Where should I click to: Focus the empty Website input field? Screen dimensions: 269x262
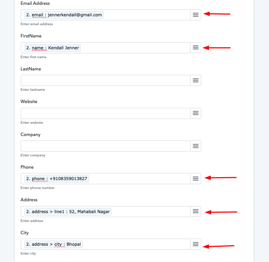[106, 113]
